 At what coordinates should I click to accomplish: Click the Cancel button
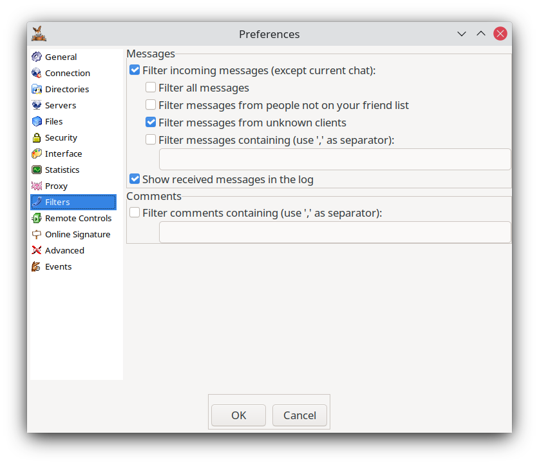point(299,415)
